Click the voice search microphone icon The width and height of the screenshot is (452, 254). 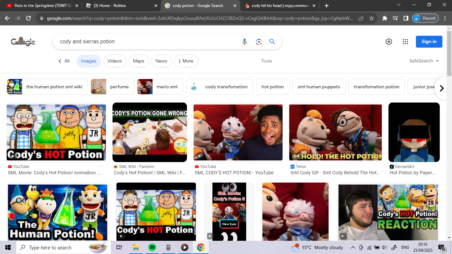click(245, 42)
